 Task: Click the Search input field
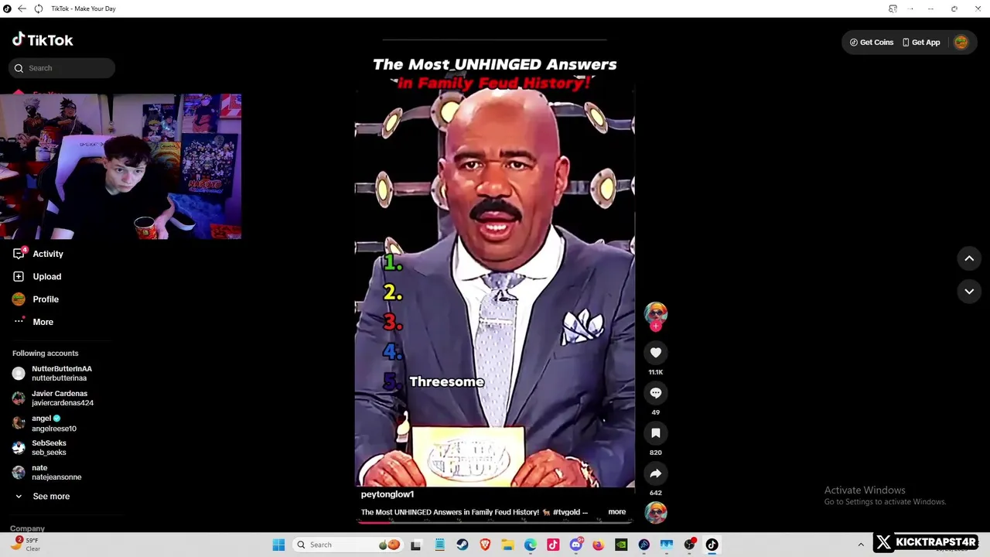click(62, 68)
